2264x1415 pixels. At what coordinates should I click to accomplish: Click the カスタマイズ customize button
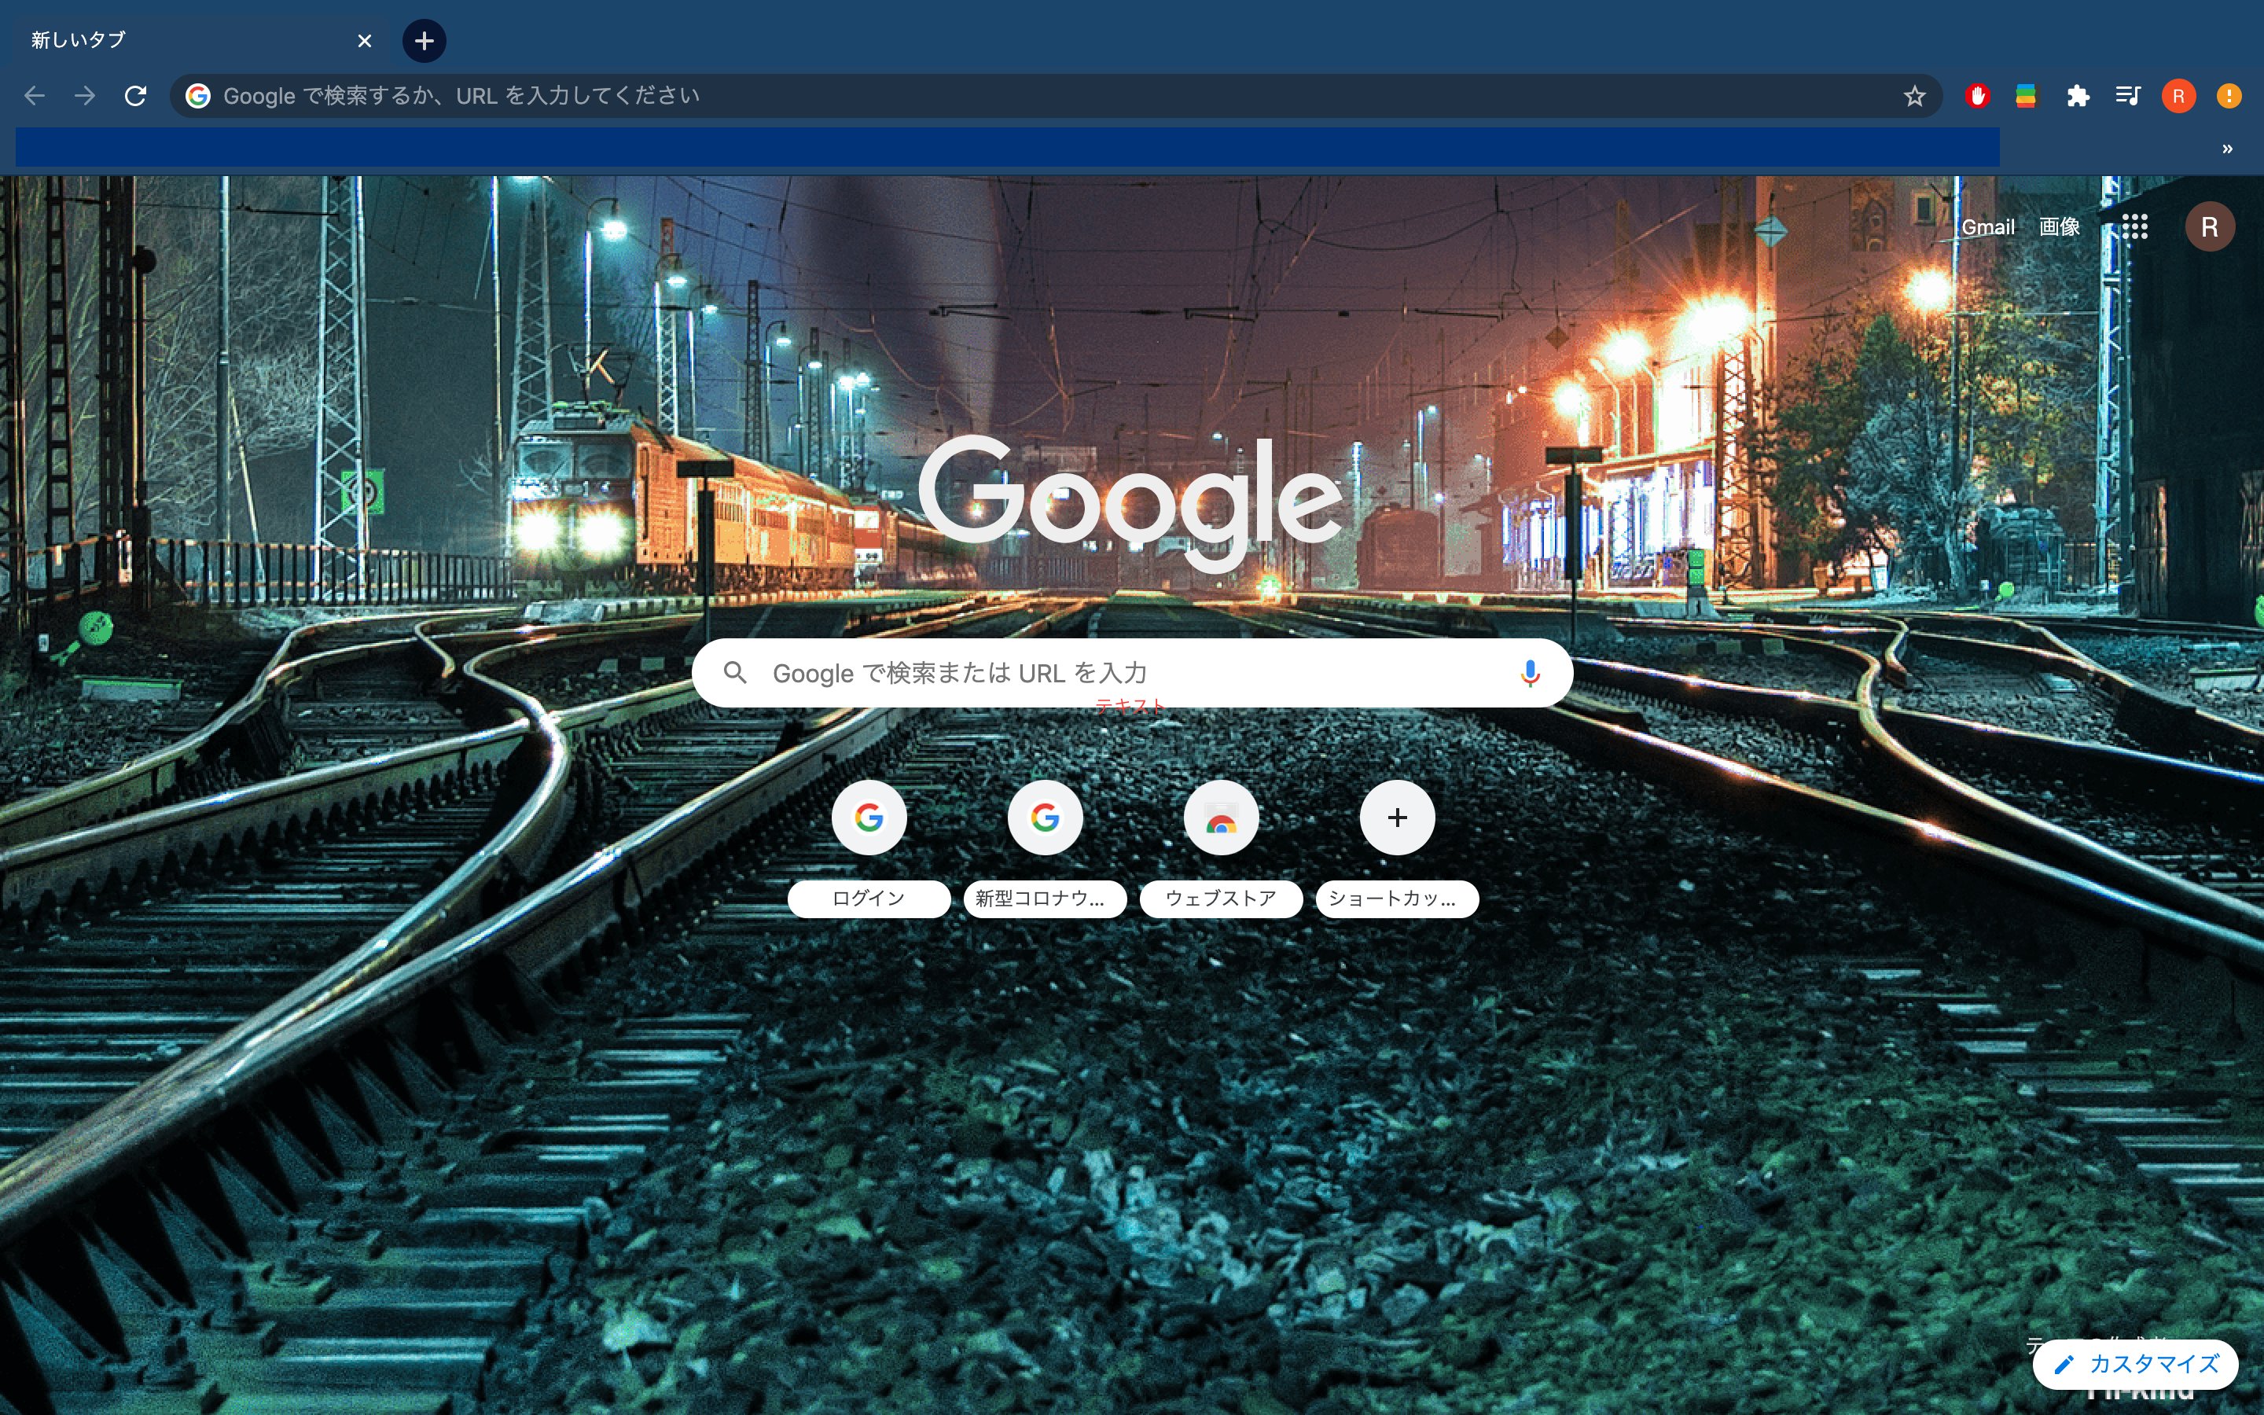2135,1364
